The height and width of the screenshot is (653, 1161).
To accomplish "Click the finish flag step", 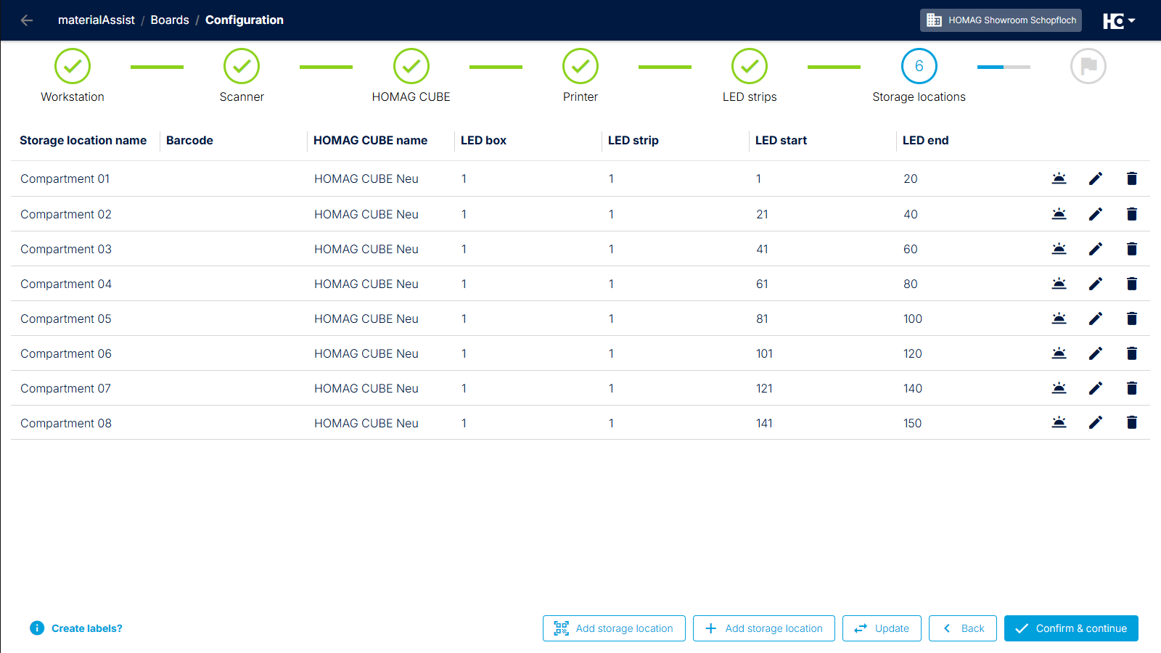I will pyautogui.click(x=1088, y=67).
